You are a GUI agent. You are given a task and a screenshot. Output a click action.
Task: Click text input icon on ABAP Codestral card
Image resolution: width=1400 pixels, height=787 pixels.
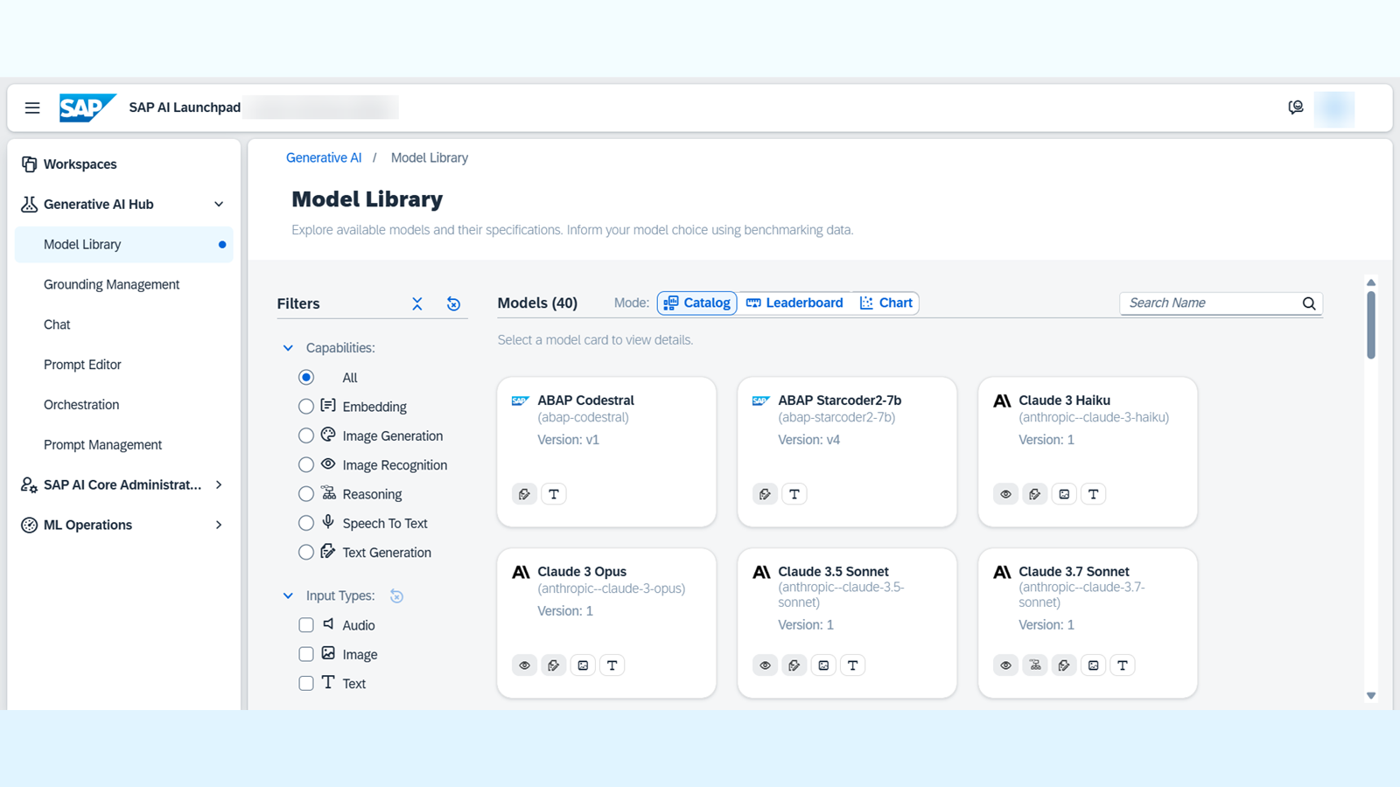point(554,494)
